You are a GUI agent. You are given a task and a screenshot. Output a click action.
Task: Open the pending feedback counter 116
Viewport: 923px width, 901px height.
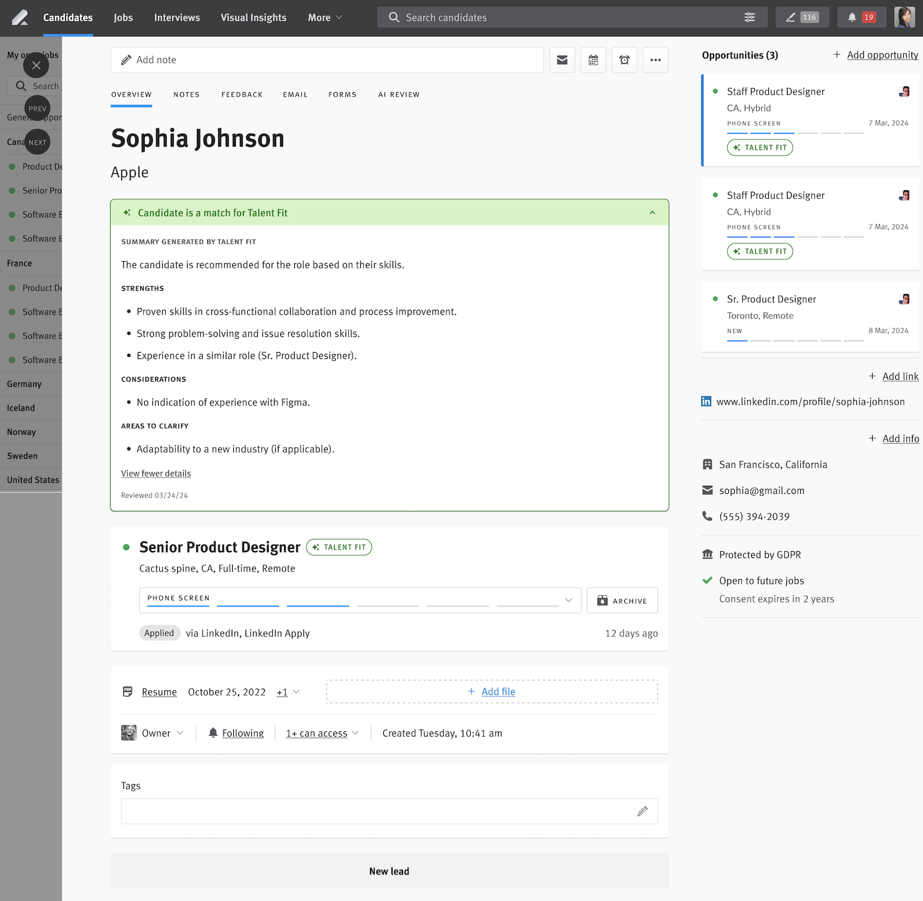[x=802, y=17]
